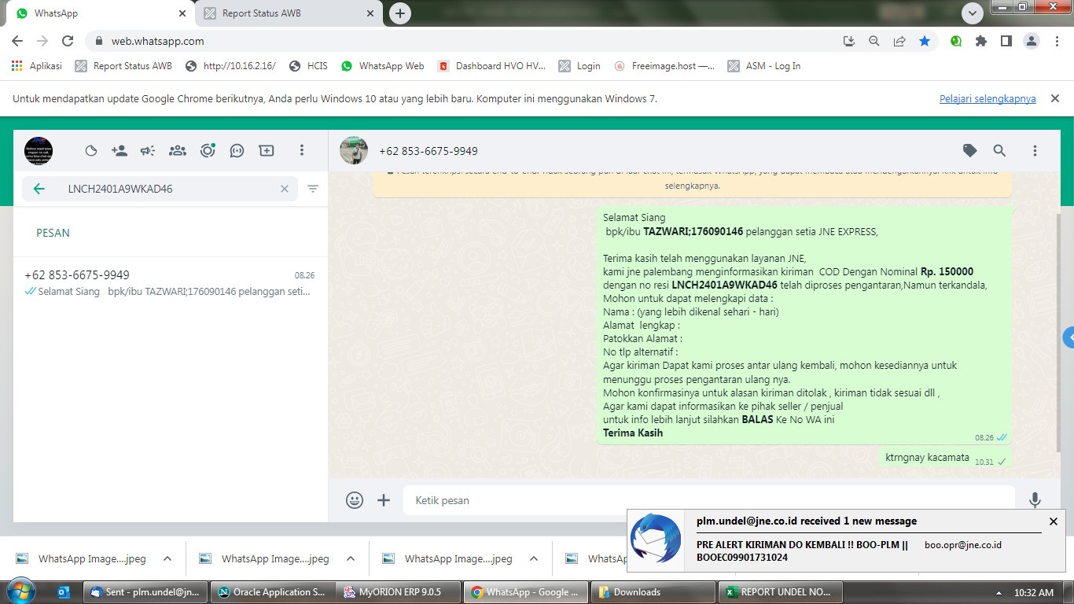Click the add contact icon in WhatsApp header
This screenshot has width=1074, height=604.
tap(120, 151)
